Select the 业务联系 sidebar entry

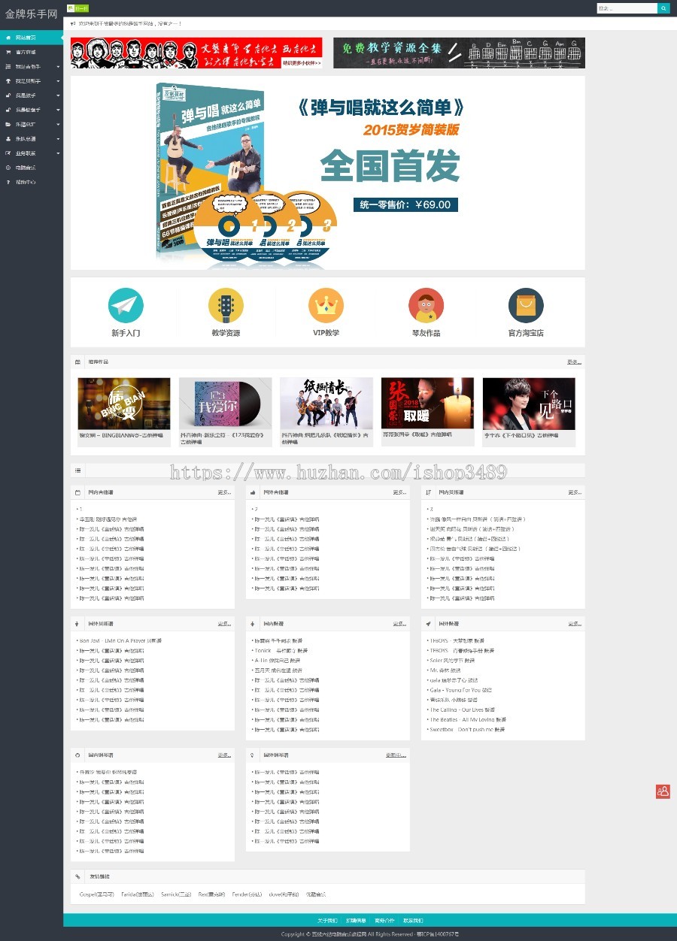pos(30,153)
